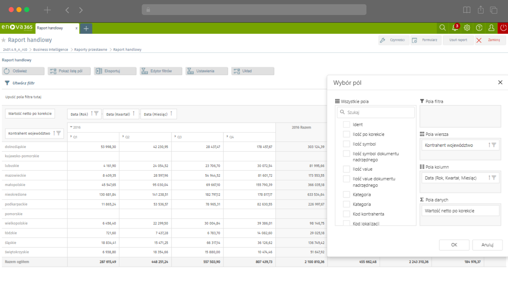Tick the Kod kontrahenta checkbox
This screenshot has height=296, width=508.
point(346,214)
